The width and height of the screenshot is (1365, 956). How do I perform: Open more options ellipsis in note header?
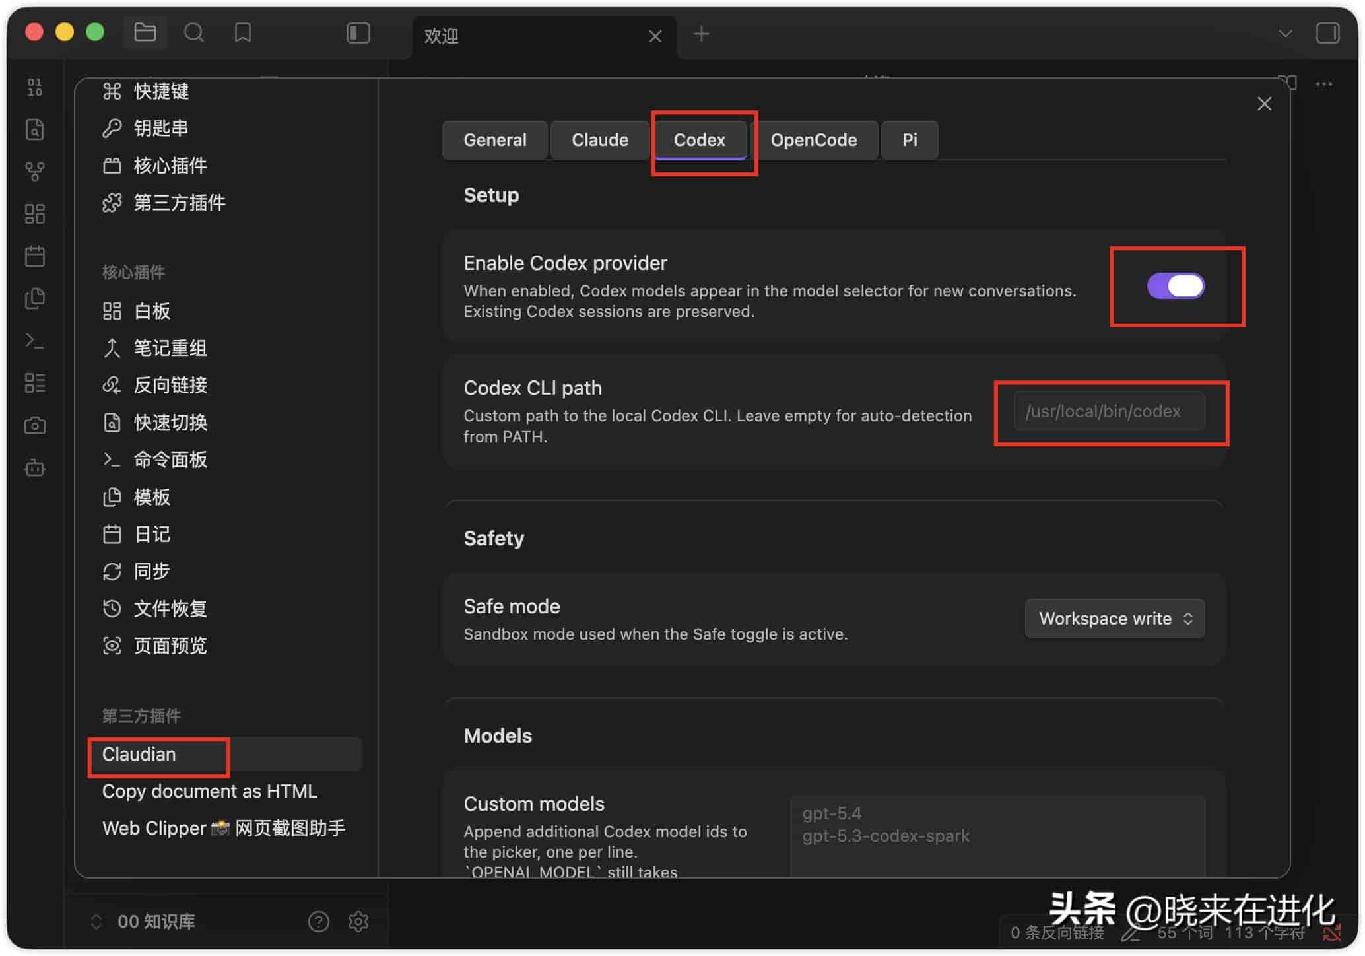point(1323,84)
